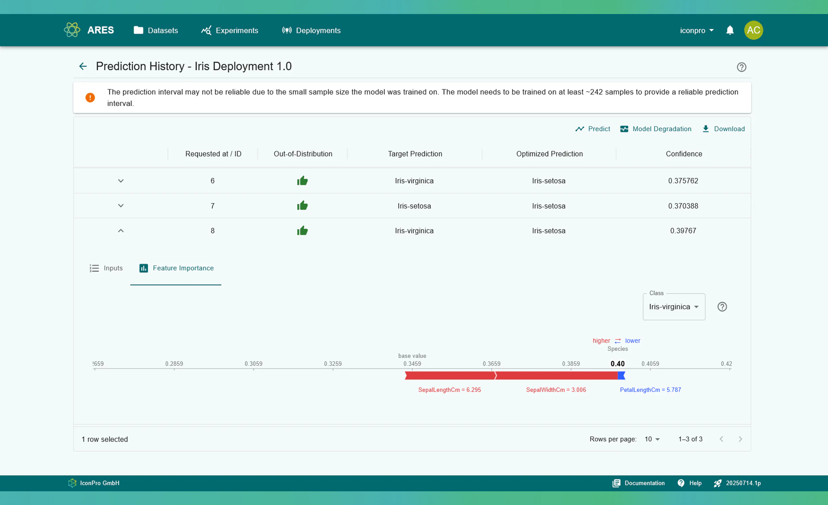The image size is (828, 505).
Task: Open Experiments in top navigation
Action: (230, 30)
